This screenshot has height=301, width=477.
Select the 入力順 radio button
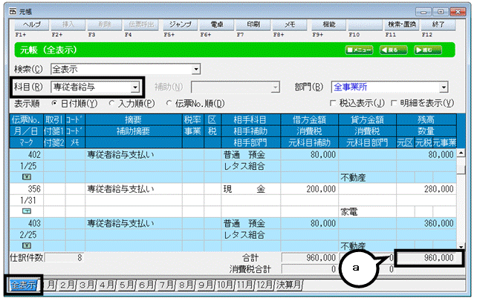pos(111,104)
